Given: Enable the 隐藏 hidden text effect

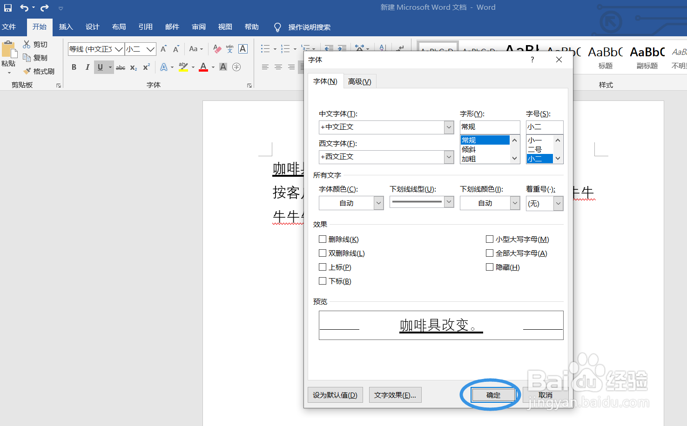Looking at the screenshot, I should (x=490, y=267).
